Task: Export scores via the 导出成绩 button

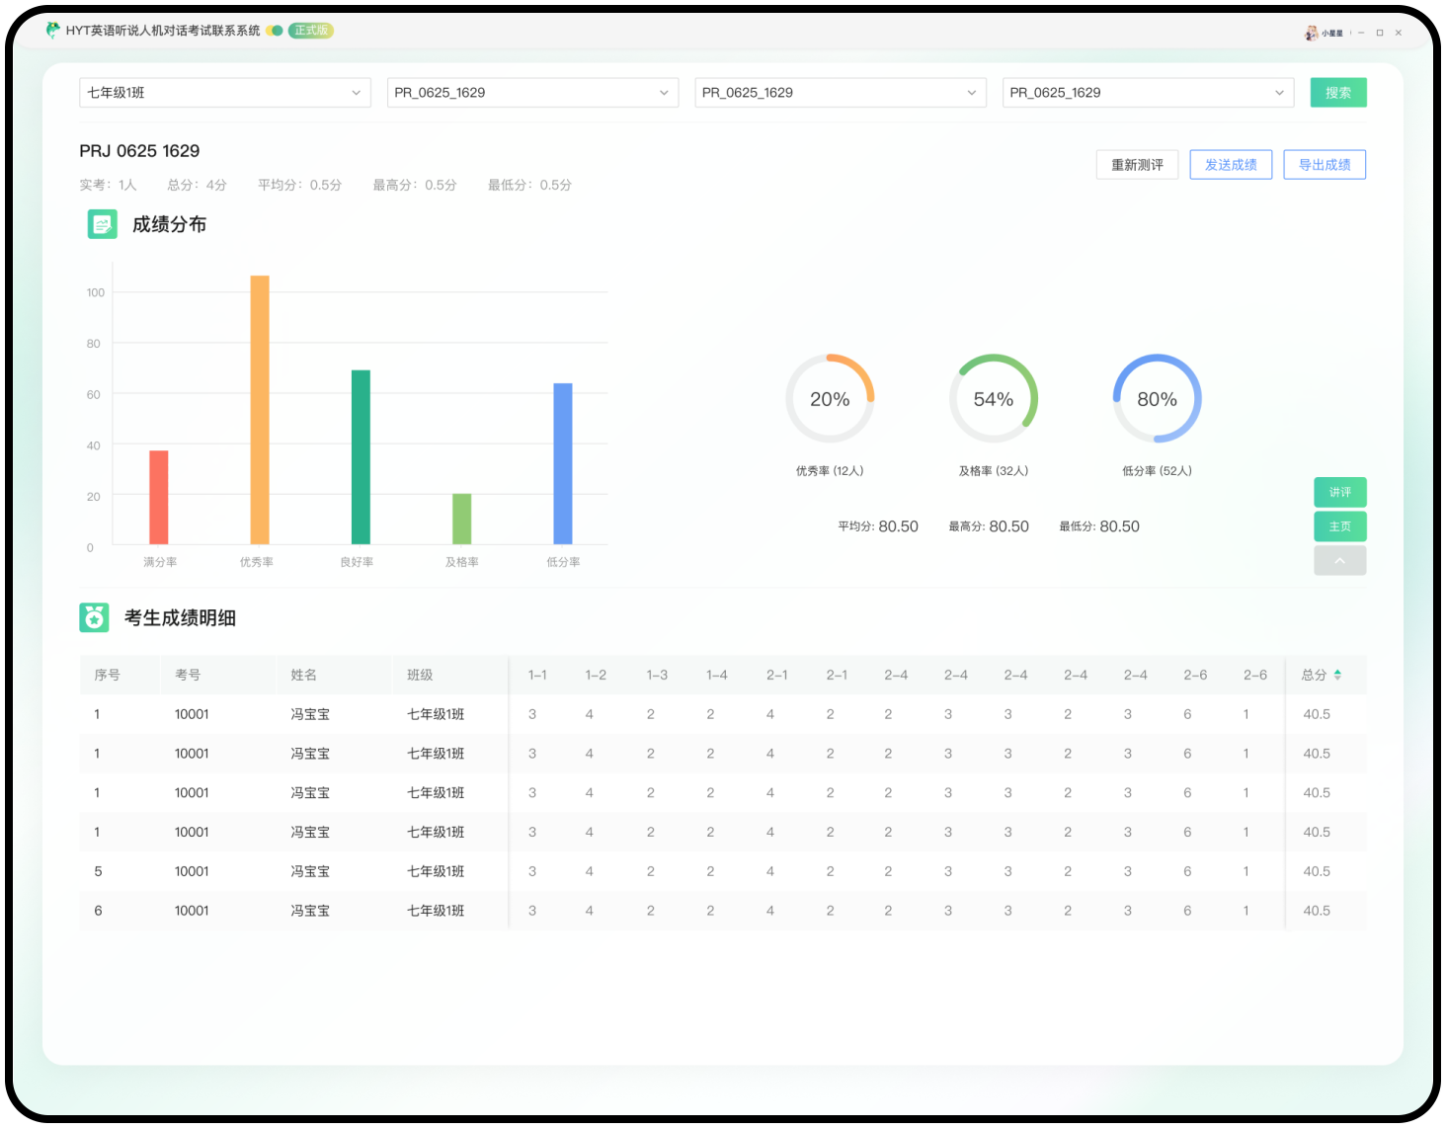Action: tap(1325, 165)
